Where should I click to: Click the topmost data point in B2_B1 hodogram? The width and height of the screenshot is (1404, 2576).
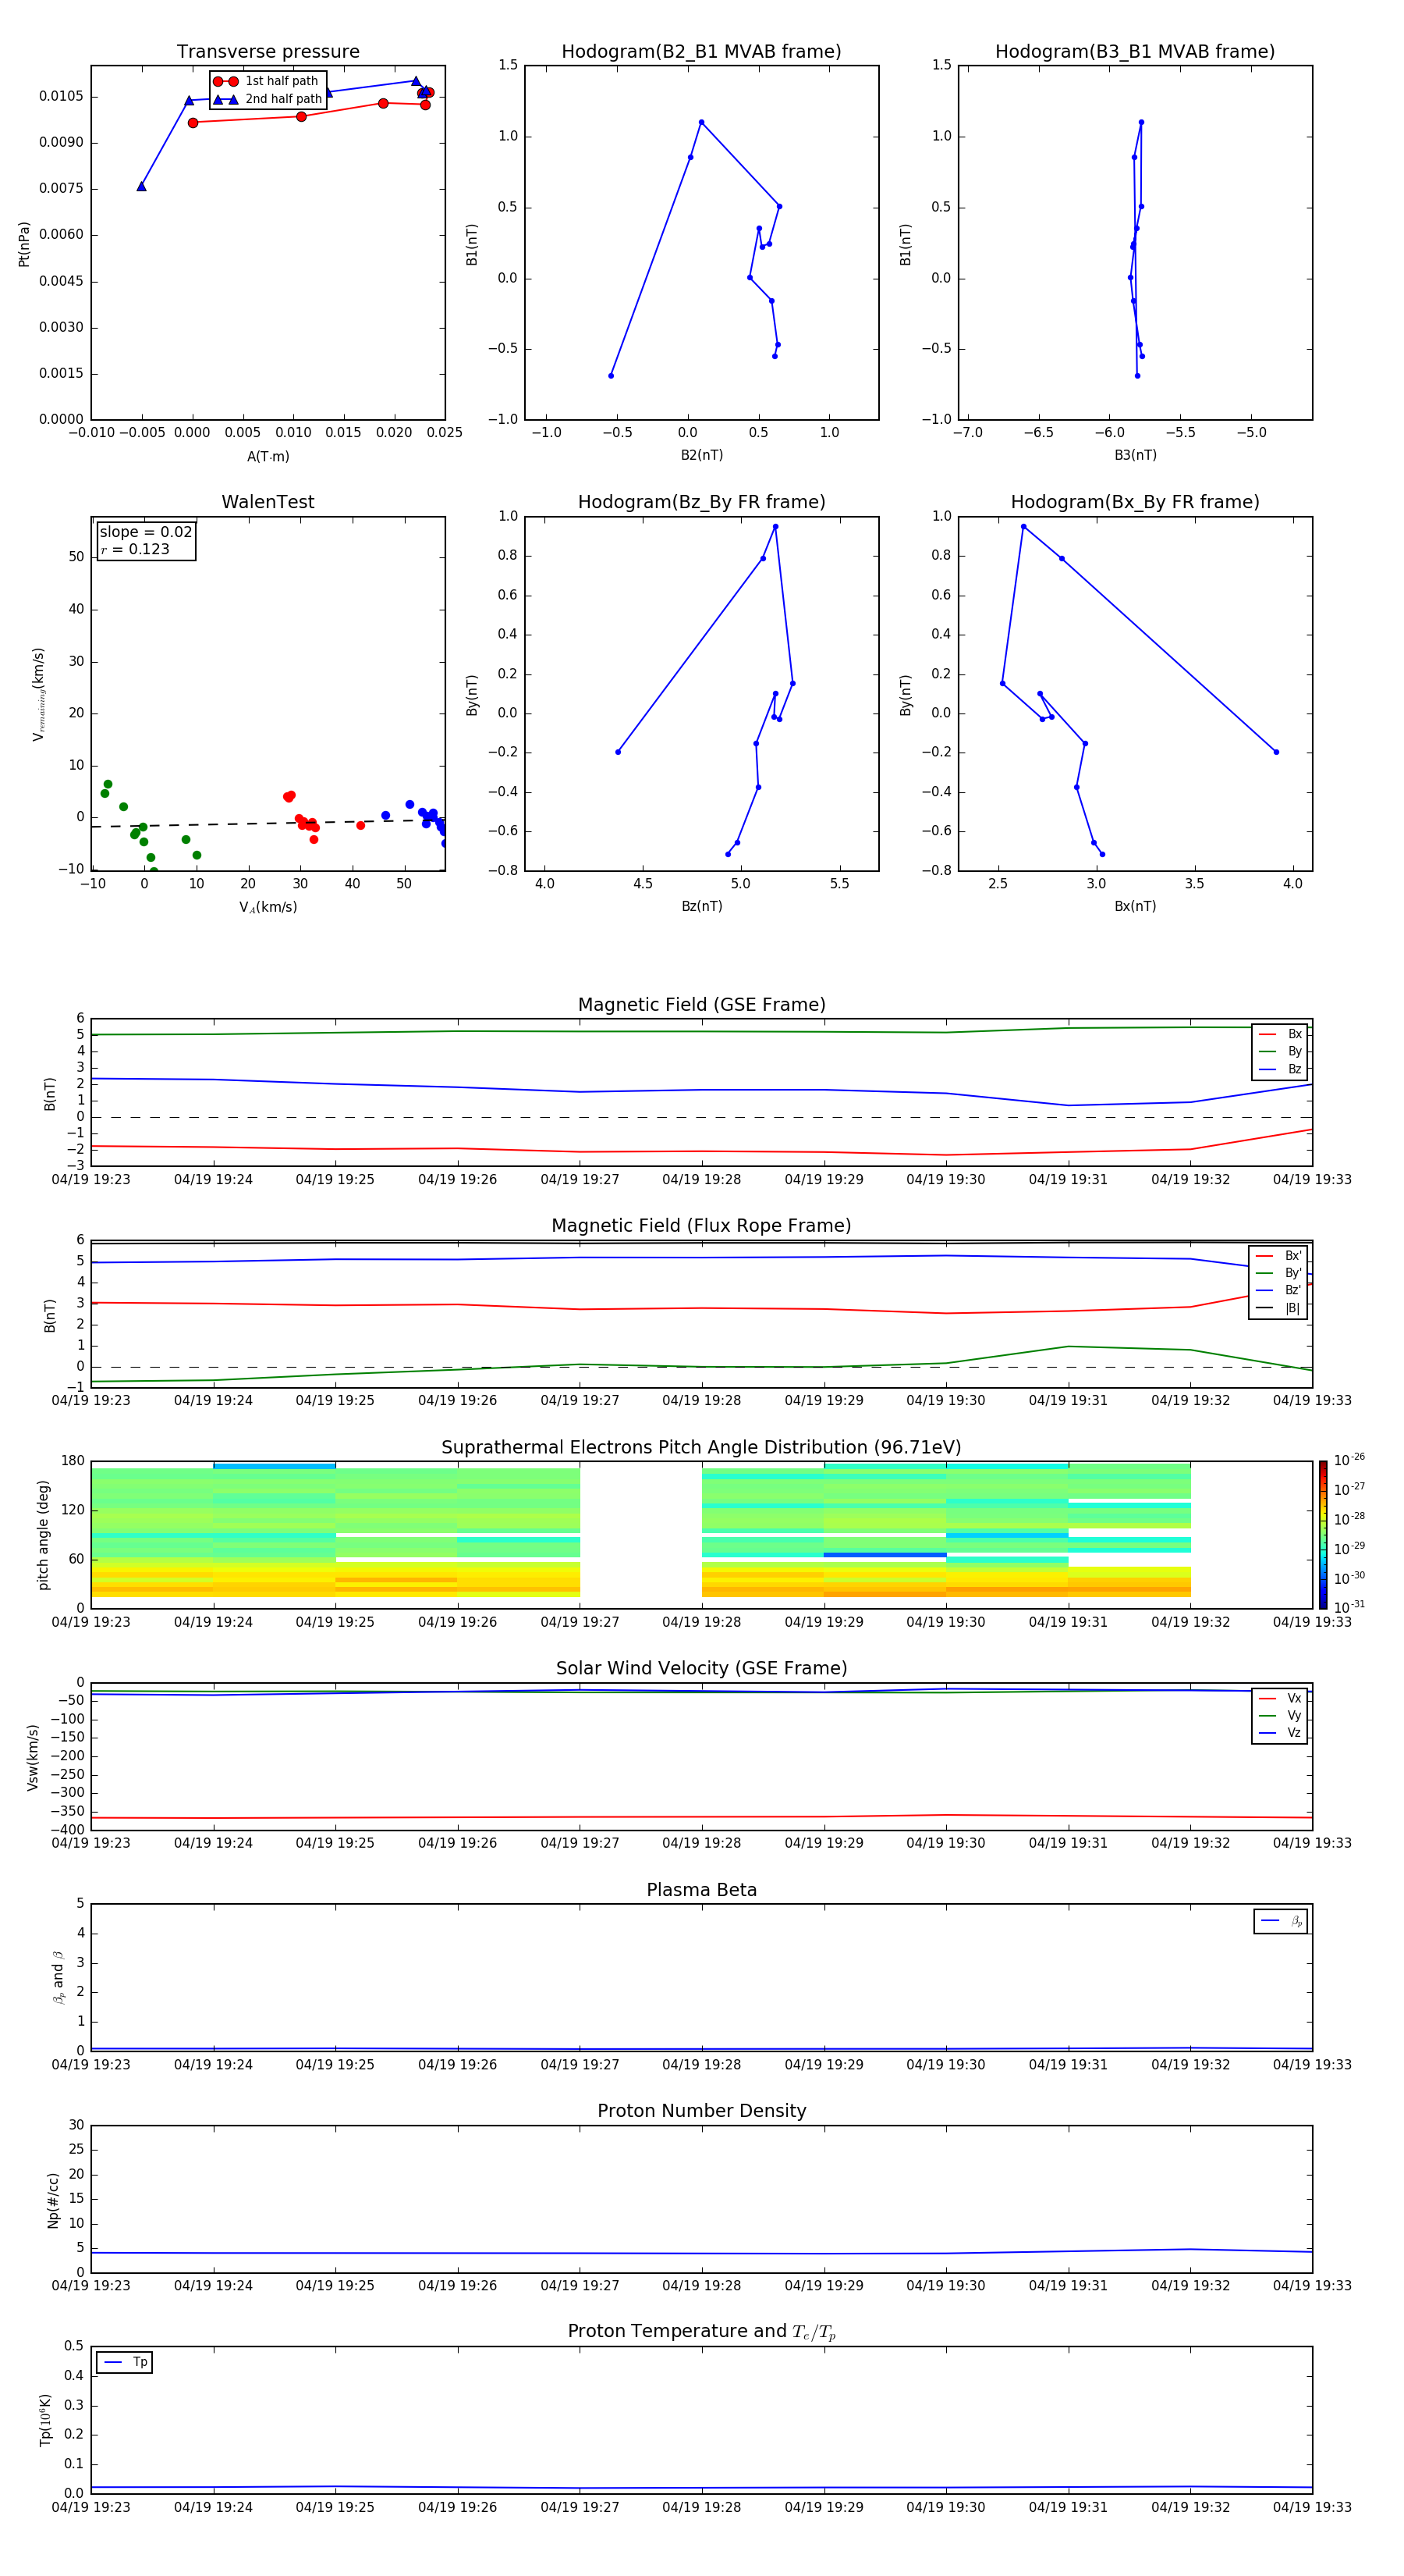[x=701, y=122]
